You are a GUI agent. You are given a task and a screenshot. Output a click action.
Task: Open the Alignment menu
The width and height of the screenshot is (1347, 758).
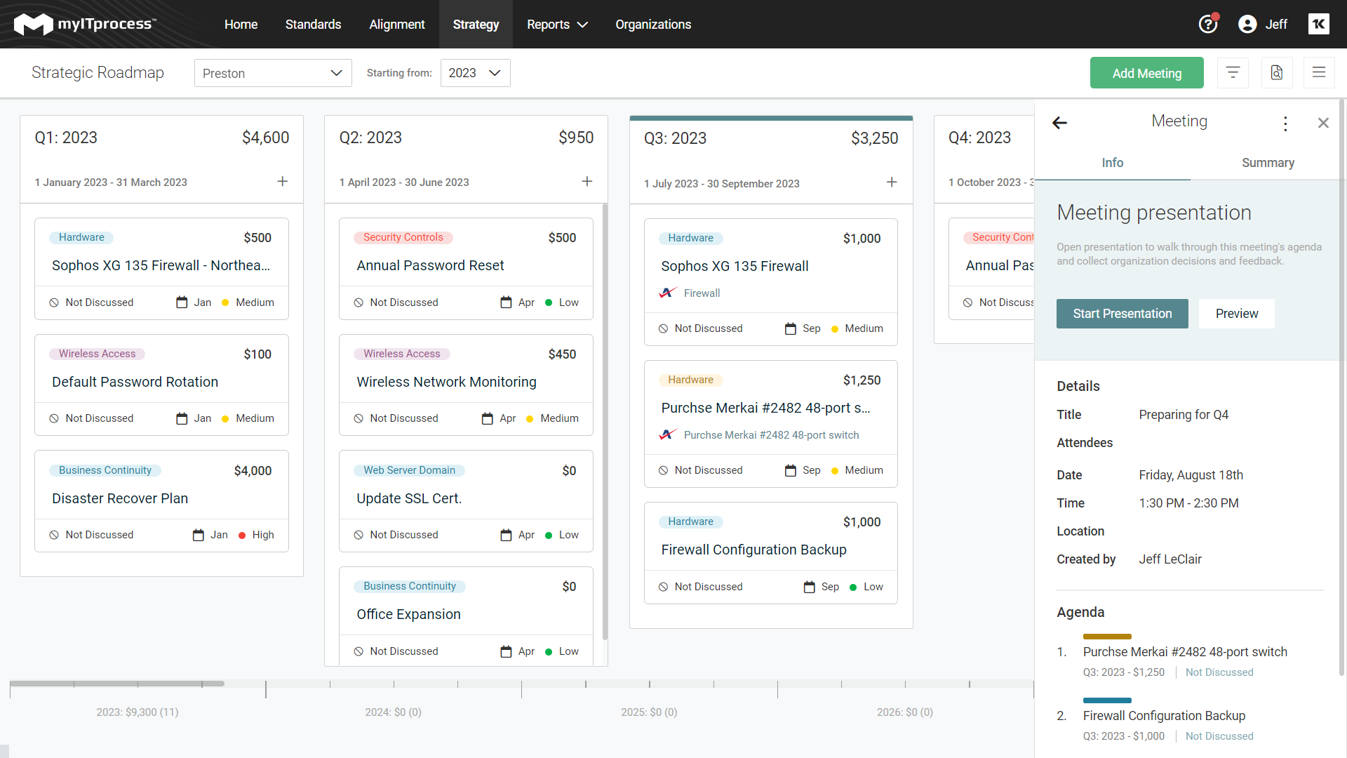point(396,25)
